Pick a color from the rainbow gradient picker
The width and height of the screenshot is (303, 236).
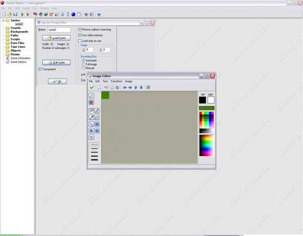tap(206, 145)
